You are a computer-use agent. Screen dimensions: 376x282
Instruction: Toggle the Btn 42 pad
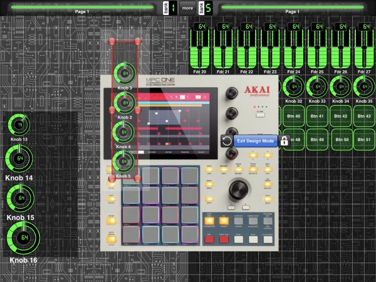(340, 116)
